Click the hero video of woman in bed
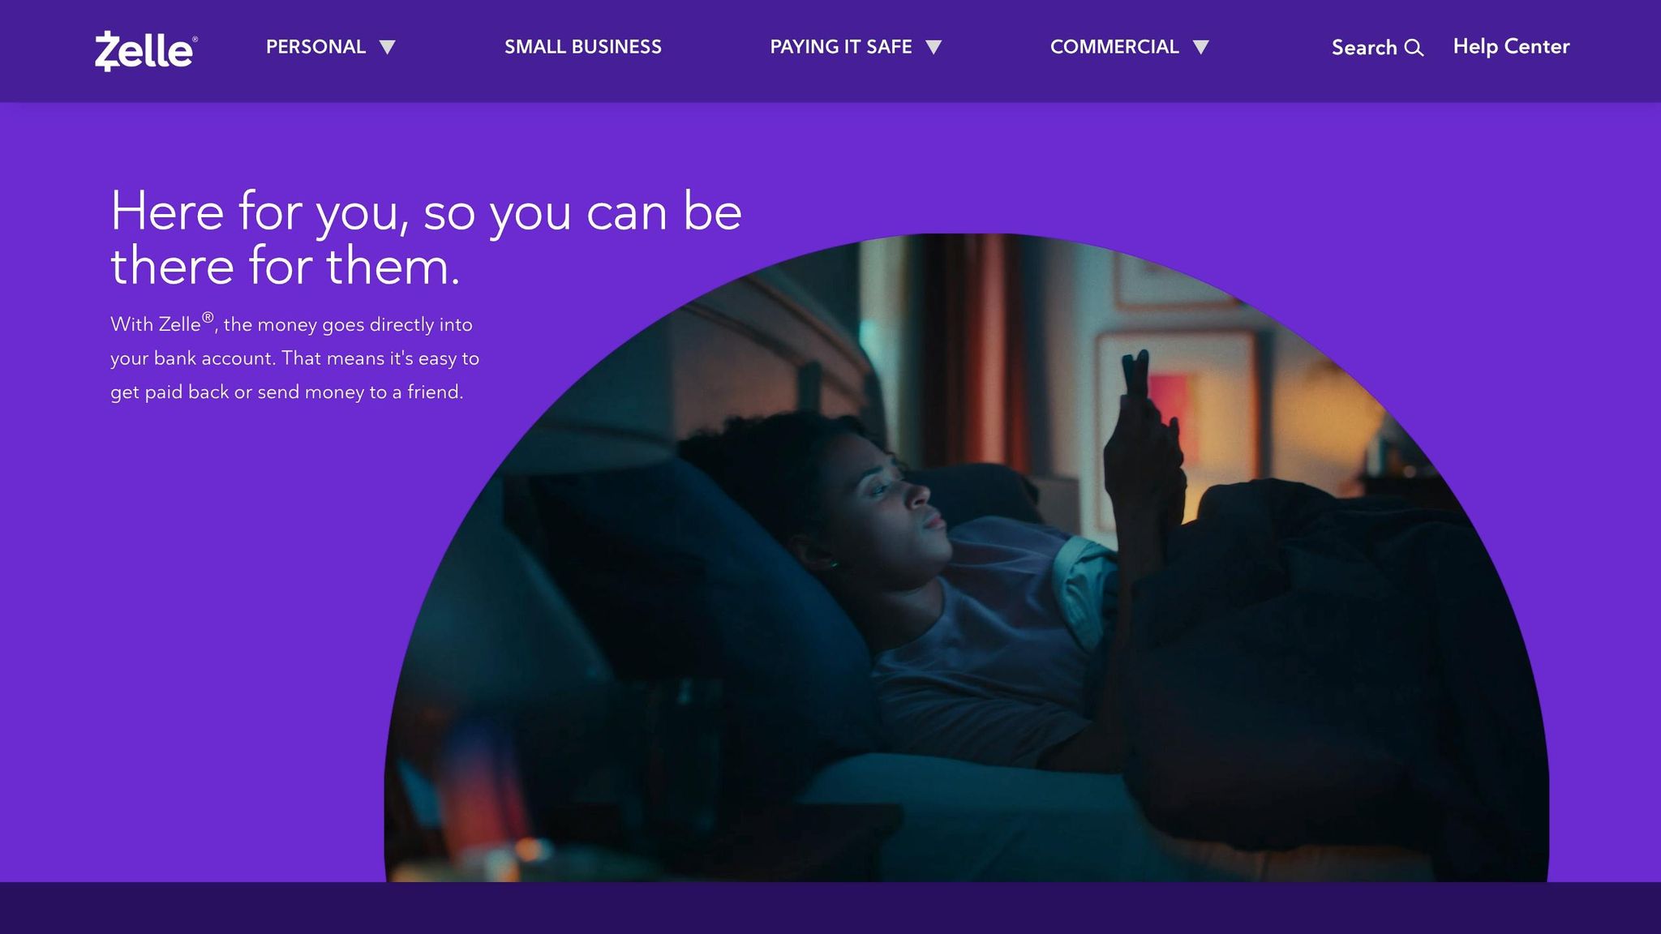Image resolution: width=1661 pixels, height=934 pixels. [x=966, y=558]
